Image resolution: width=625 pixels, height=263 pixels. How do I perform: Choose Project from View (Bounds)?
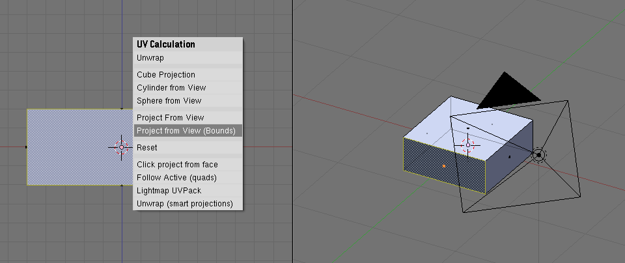[187, 131]
